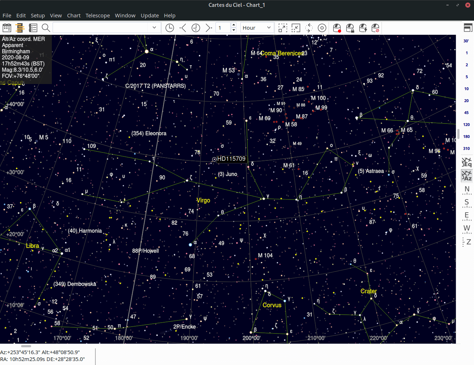Click the time reset clock icon
The width and height of the screenshot is (474, 365).
[x=196, y=28]
